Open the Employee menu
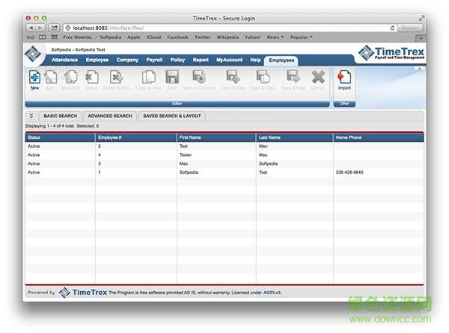 (97, 60)
